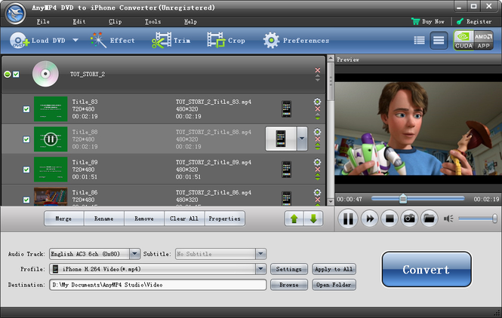
Task: Open the File menu
Action: click(x=43, y=21)
